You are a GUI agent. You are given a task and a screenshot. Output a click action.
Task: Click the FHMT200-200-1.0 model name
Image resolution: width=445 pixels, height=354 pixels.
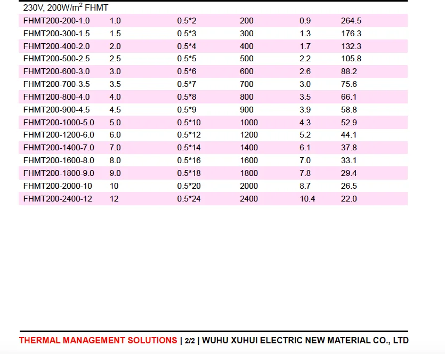click(56, 21)
